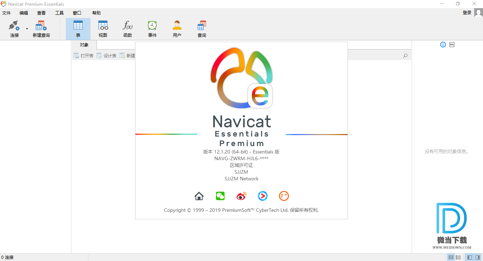
Task: Open the Edit (编辑) menu
Action: click(x=24, y=13)
